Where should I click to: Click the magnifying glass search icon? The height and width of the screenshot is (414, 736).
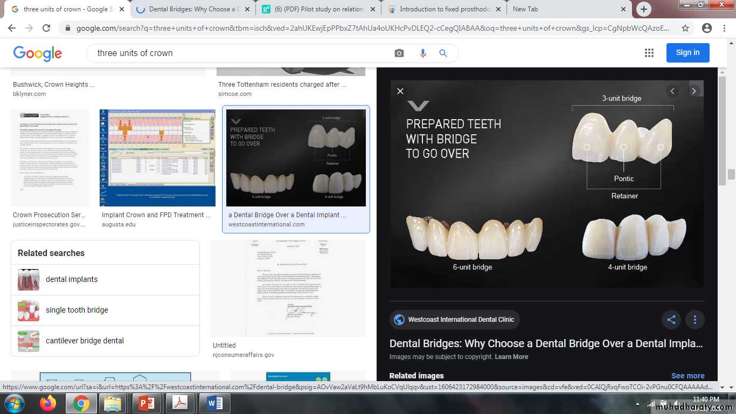pyautogui.click(x=443, y=53)
